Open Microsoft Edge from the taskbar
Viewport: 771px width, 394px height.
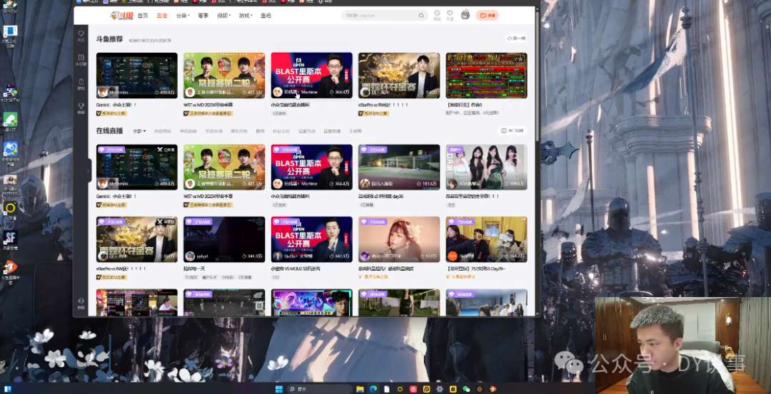(373, 389)
